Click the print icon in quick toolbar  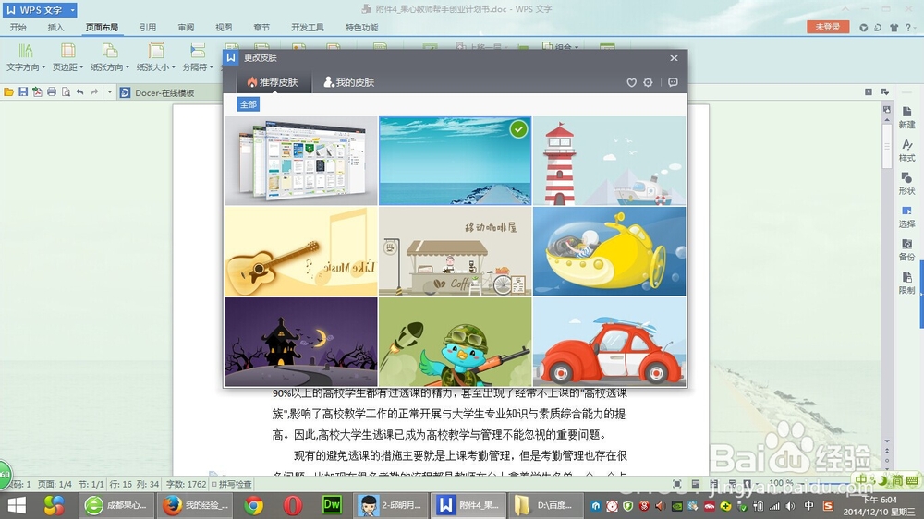point(51,92)
